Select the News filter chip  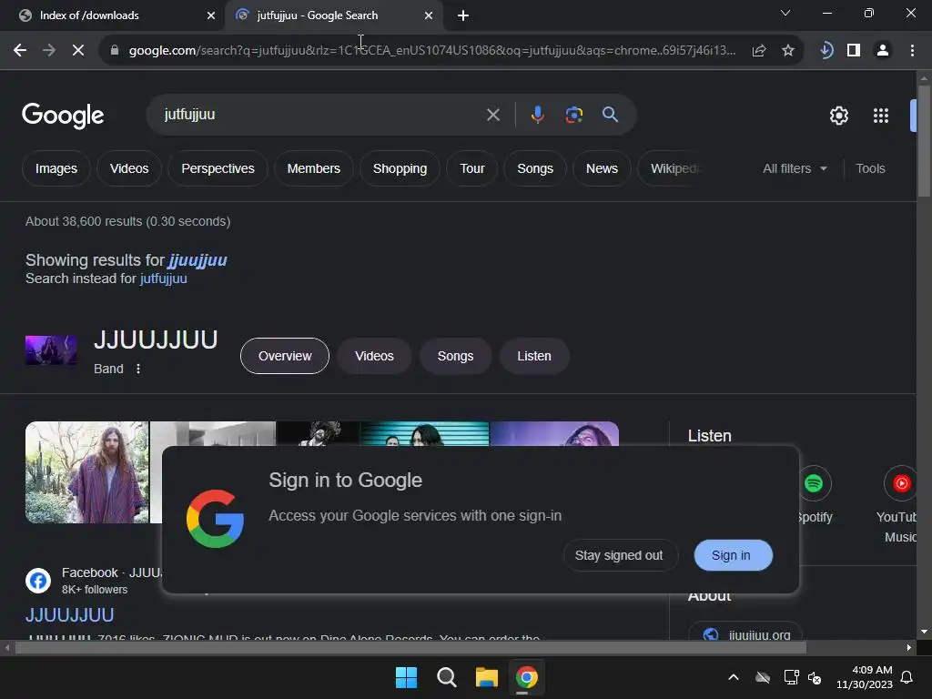tap(602, 168)
